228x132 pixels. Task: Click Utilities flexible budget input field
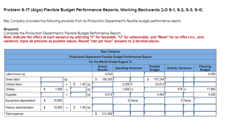154,89
